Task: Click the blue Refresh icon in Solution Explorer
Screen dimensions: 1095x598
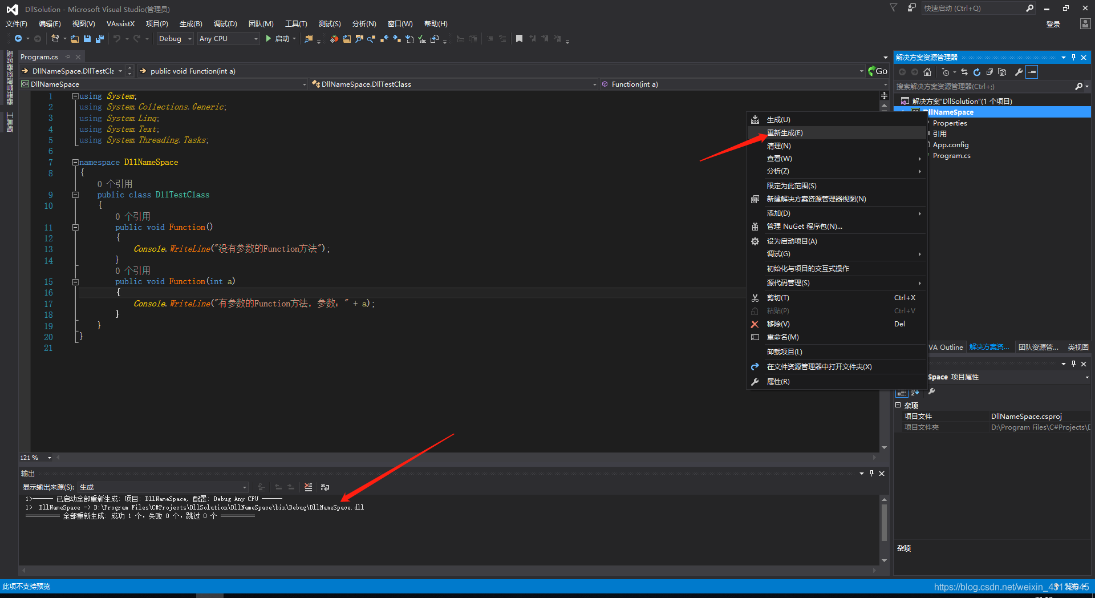Action: point(977,72)
